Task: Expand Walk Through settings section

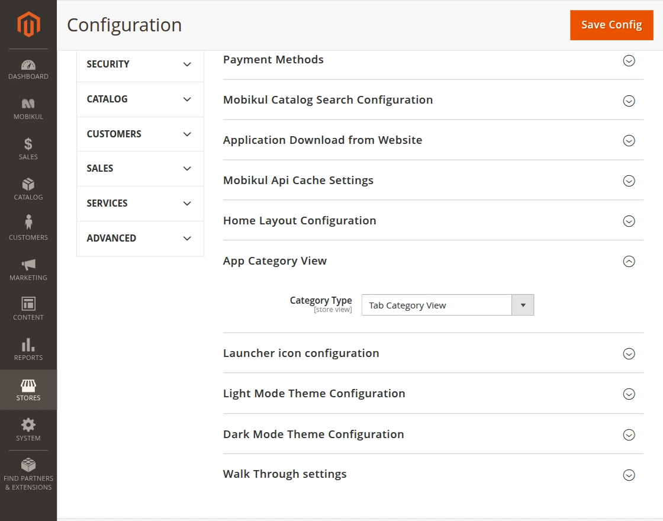Action: (433, 474)
